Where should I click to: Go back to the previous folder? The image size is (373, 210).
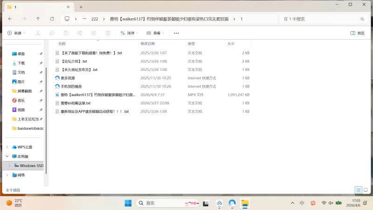click(x=10, y=19)
